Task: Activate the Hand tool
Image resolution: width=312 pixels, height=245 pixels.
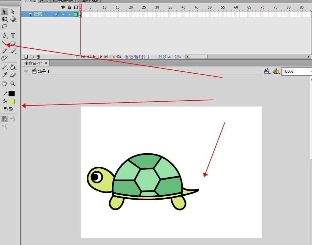Action: click(5, 84)
